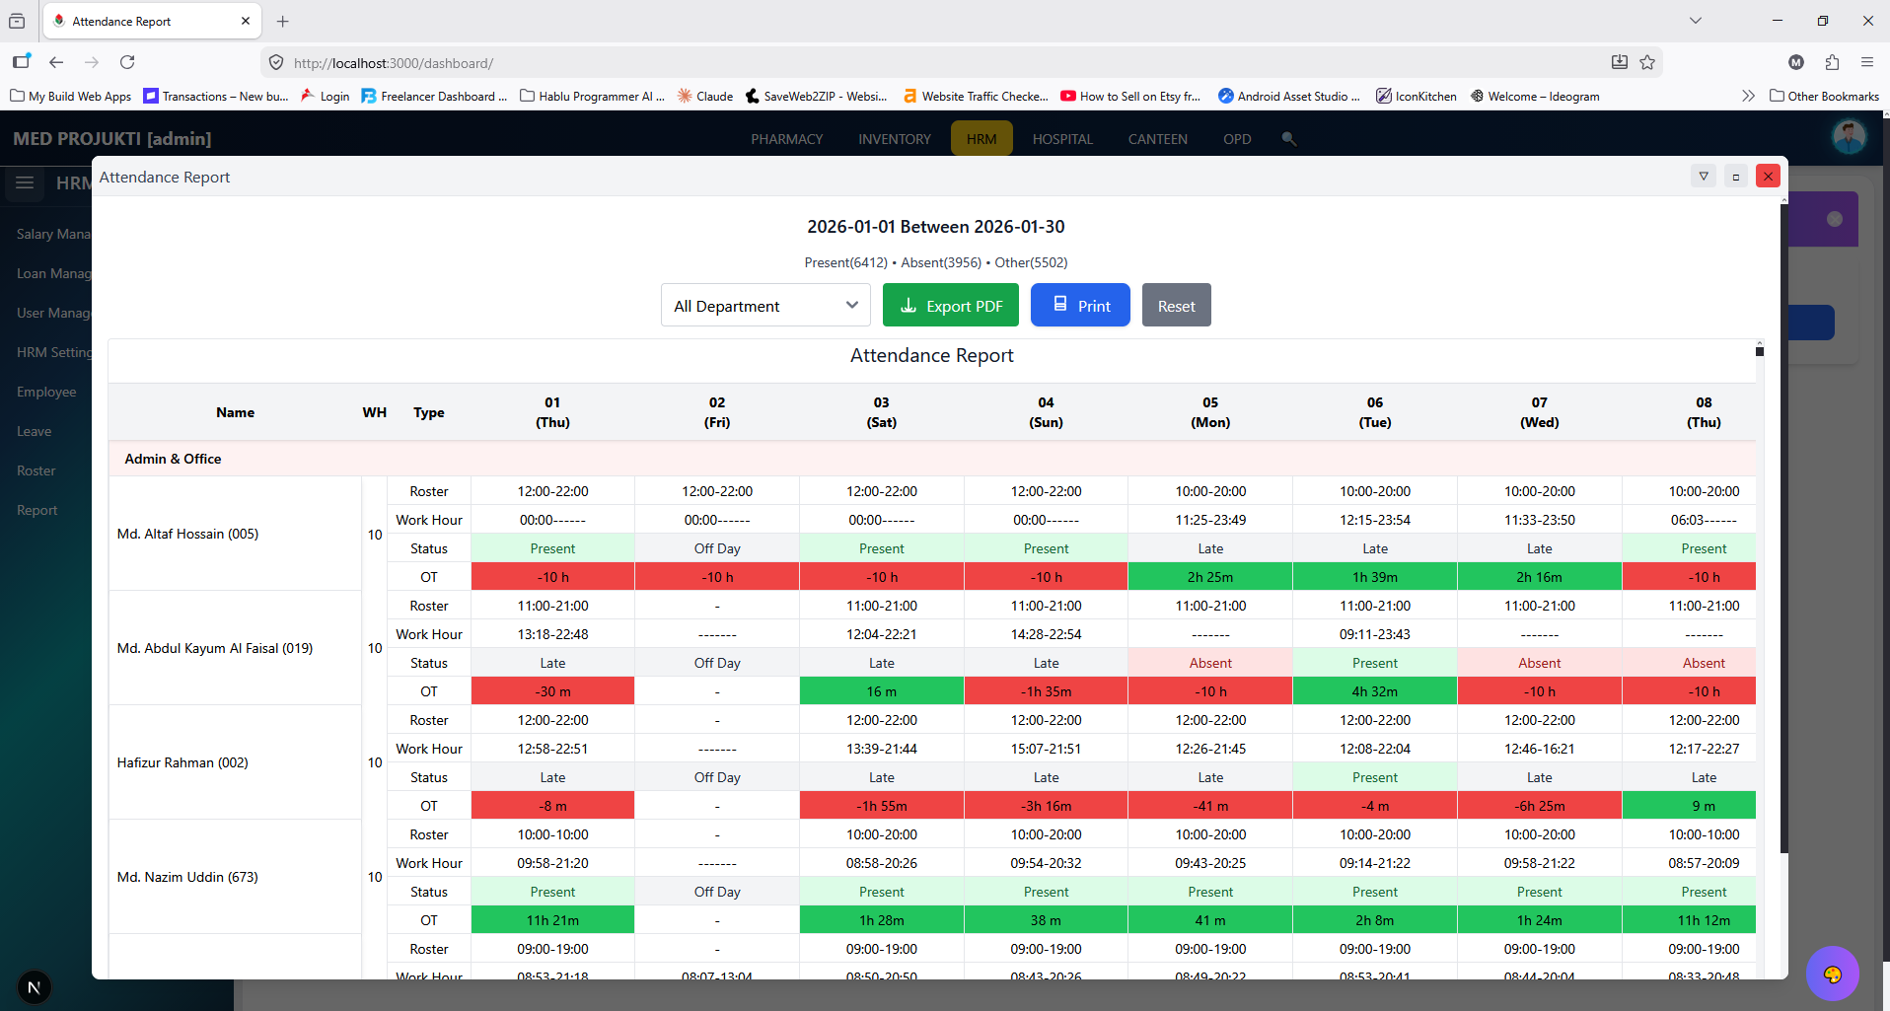Image resolution: width=1890 pixels, height=1011 pixels.
Task: Show the browser tab list dropdown arrow
Action: click(x=1696, y=21)
